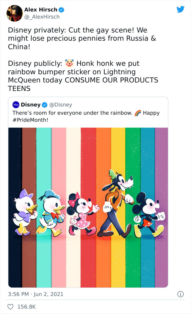Click the Disney logo profile avatar
Screen dimensions: 191x314
(x=16, y=105)
